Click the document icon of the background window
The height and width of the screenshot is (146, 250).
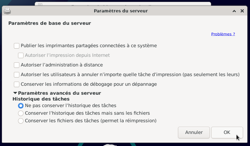40,5
